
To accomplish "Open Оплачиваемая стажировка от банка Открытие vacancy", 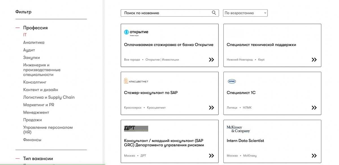I will pos(168,45).
